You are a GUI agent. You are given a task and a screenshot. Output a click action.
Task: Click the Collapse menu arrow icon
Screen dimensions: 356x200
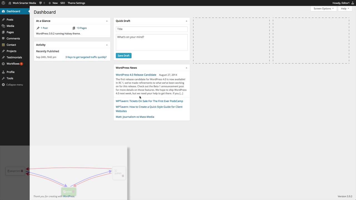coord(3,85)
